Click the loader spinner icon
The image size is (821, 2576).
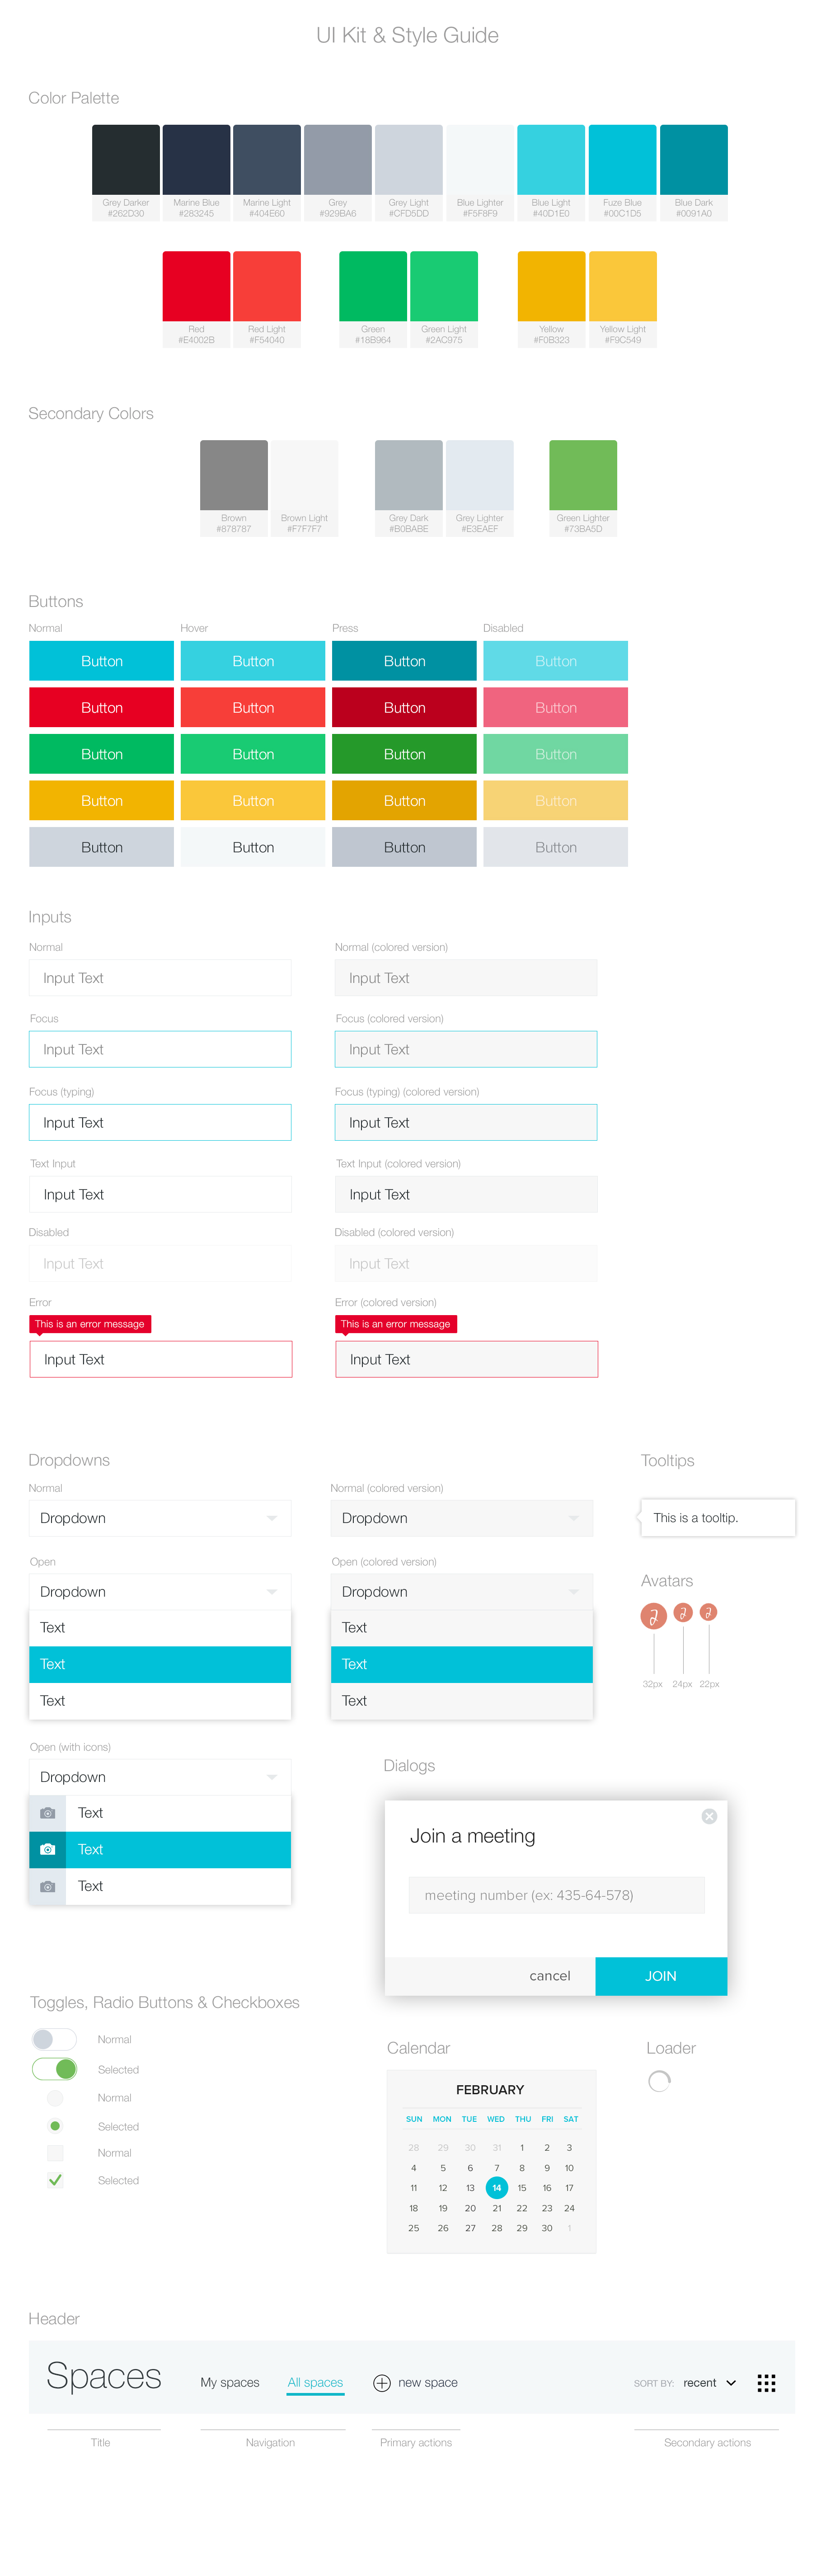(x=659, y=2081)
